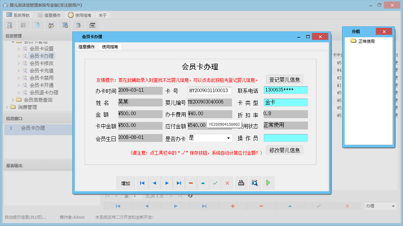Image resolution: width=403 pixels, height=226 pixels.
Task: Open the report list icon in the toolbar
Action: coord(23,25)
